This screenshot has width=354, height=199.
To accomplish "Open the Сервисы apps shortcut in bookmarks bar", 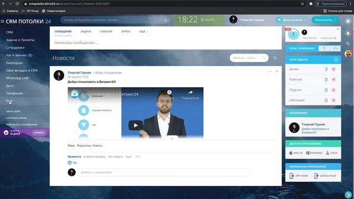I will (x=10, y=11).
